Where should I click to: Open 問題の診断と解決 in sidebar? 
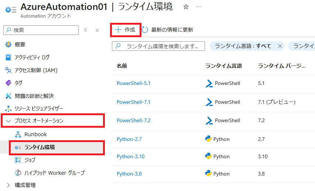34,96
